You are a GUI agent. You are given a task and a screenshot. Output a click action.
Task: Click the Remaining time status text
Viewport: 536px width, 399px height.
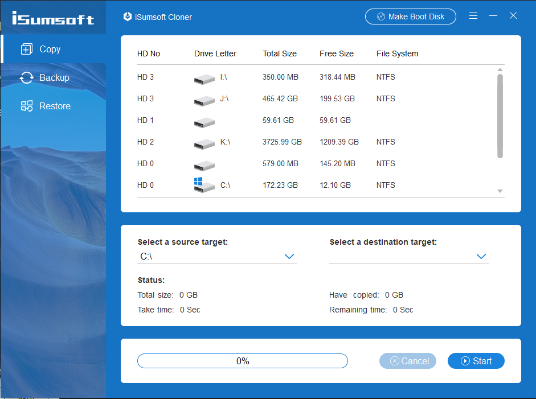pyautogui.click(x=371, y=310)
